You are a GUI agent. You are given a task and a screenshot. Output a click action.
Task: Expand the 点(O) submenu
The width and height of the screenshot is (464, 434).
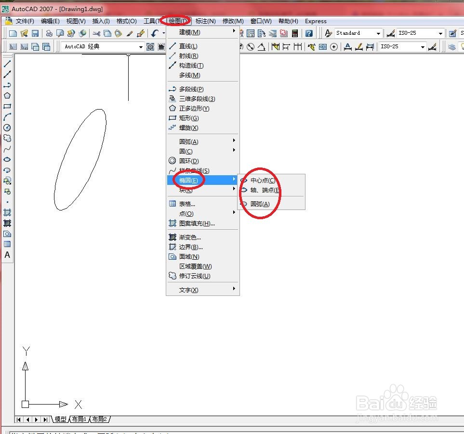pyautogui.click(x=203, y=214)
